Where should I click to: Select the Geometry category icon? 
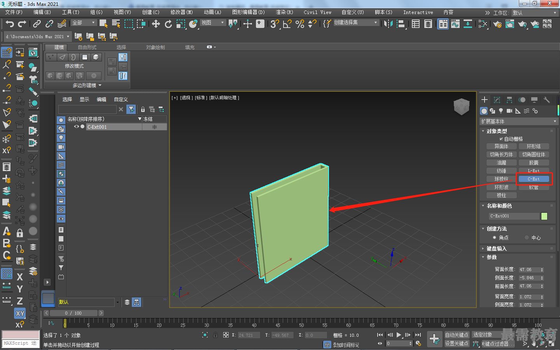pos(484,111)
